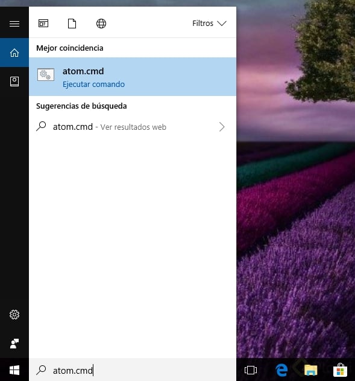The height and width of the screenshot is (381, 355).
Task: Open atom.cmd web results suggestion
Action: 133,127
